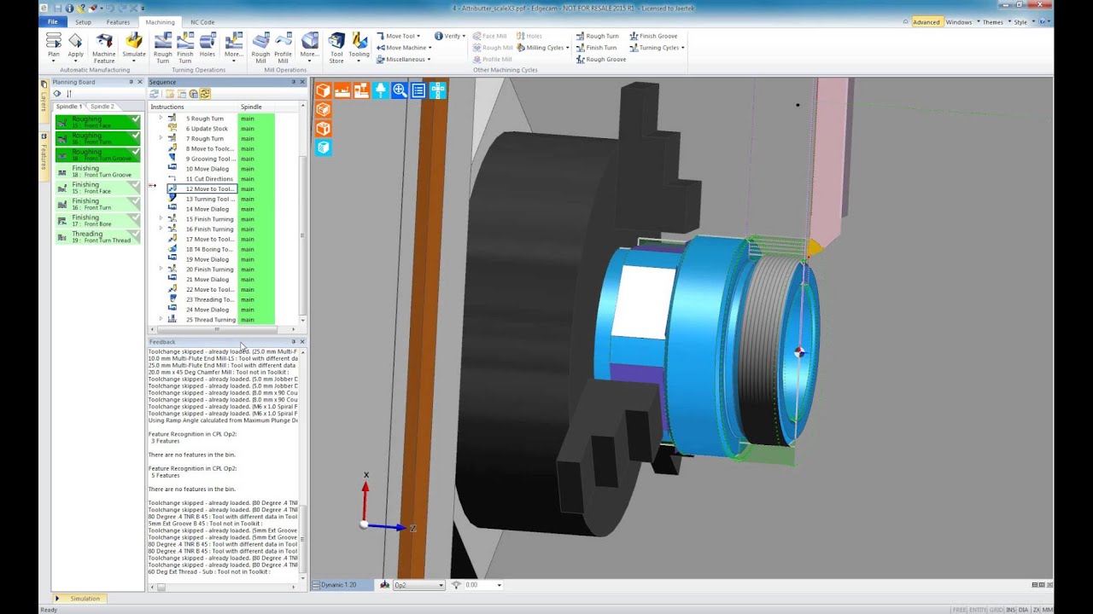Open the Simulation tab at bottom

(x=79, y=599)
